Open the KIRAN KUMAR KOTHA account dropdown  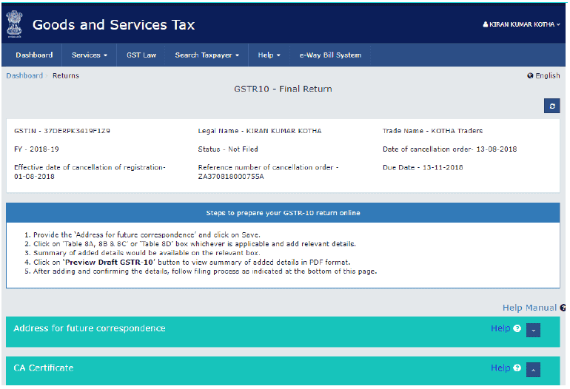click(x=521, y=24)
